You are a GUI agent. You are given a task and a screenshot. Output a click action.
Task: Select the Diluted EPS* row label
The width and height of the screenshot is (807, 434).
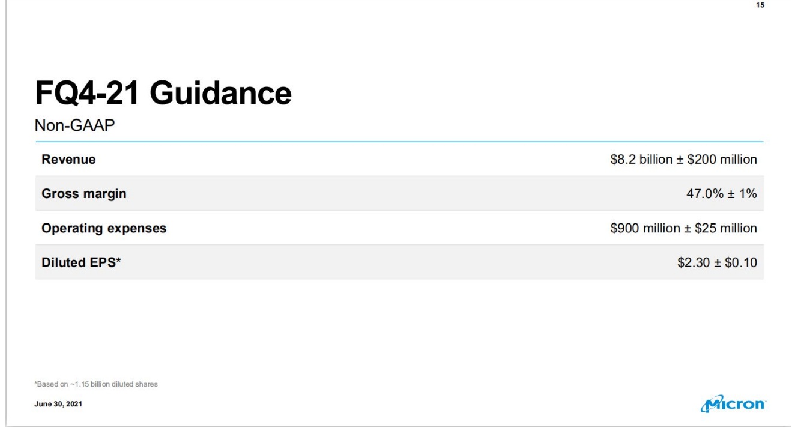click(x=82, y=262)
